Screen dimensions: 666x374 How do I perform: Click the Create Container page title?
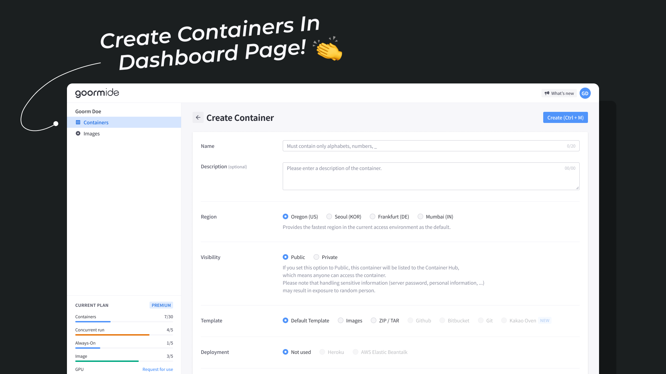tap(240, 118)
